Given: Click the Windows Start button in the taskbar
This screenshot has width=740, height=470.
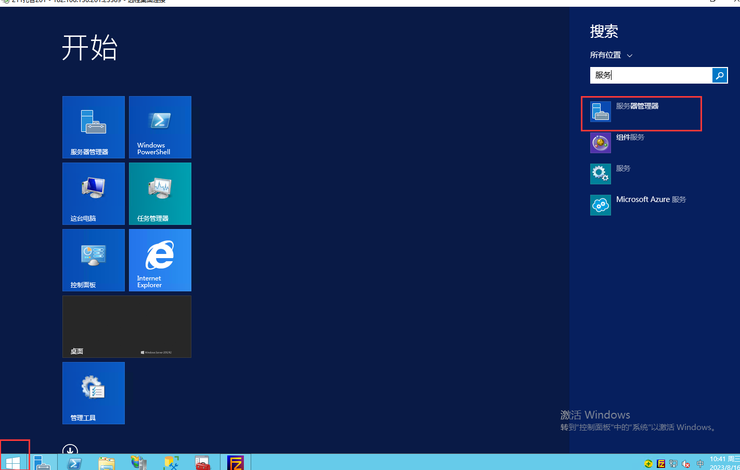Looking at the screenshot, I should point(13,462).
